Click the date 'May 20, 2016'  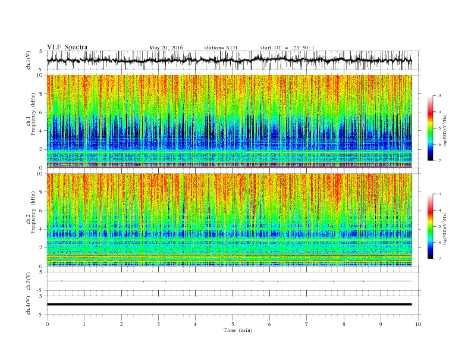click(x=166, y=48)
